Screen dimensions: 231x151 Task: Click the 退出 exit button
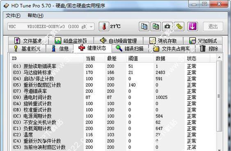[x=213, y=27]
